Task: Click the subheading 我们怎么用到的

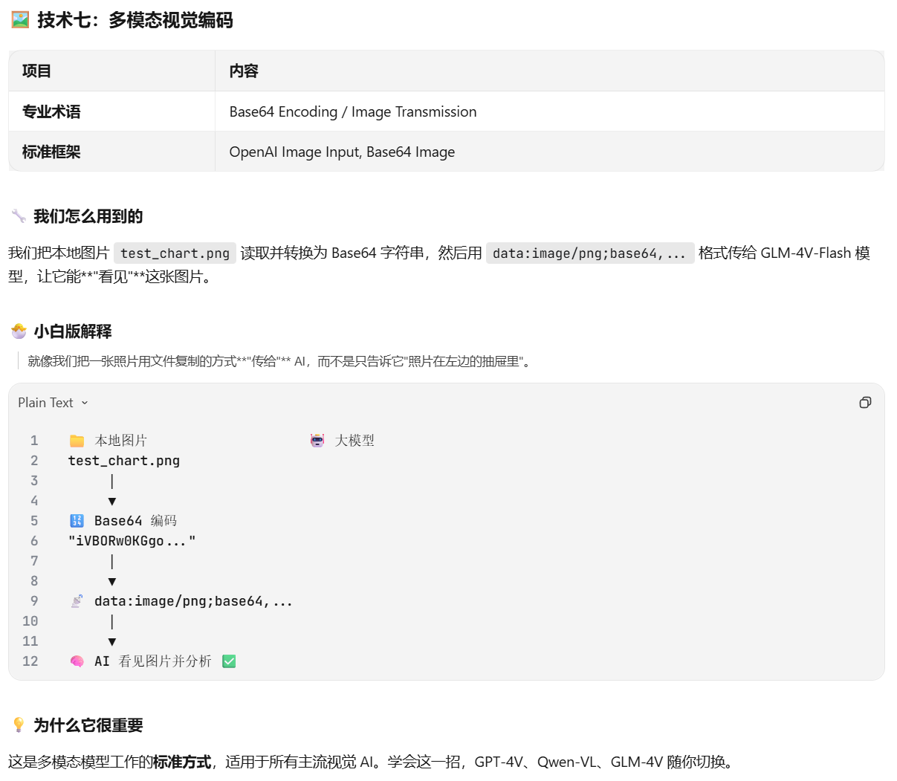Action: [88, 216]
